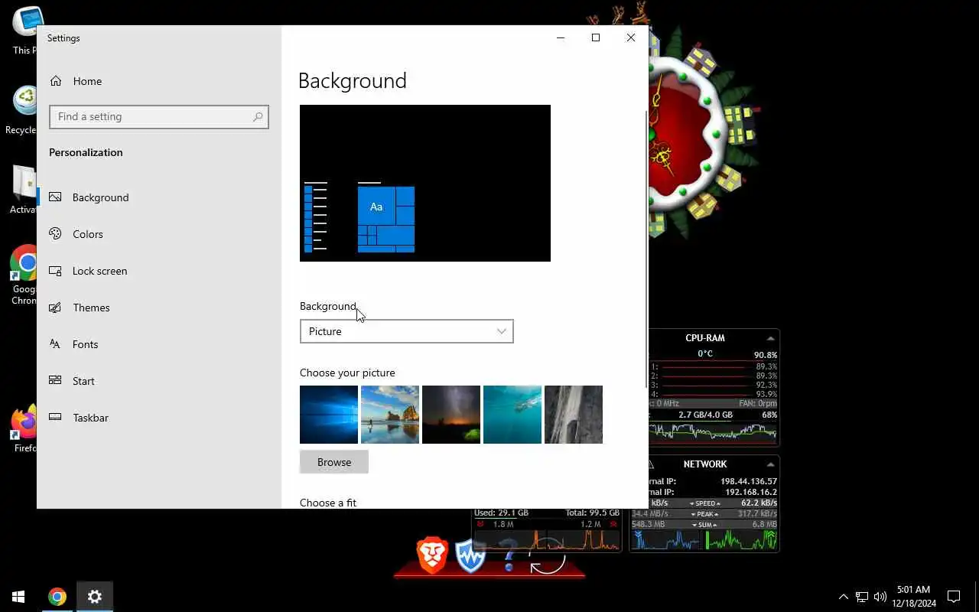This screenshot has height=612, width=979.
Task: Choose the beach rocks wallpaper thumbnail
Action: coord(390,415)
